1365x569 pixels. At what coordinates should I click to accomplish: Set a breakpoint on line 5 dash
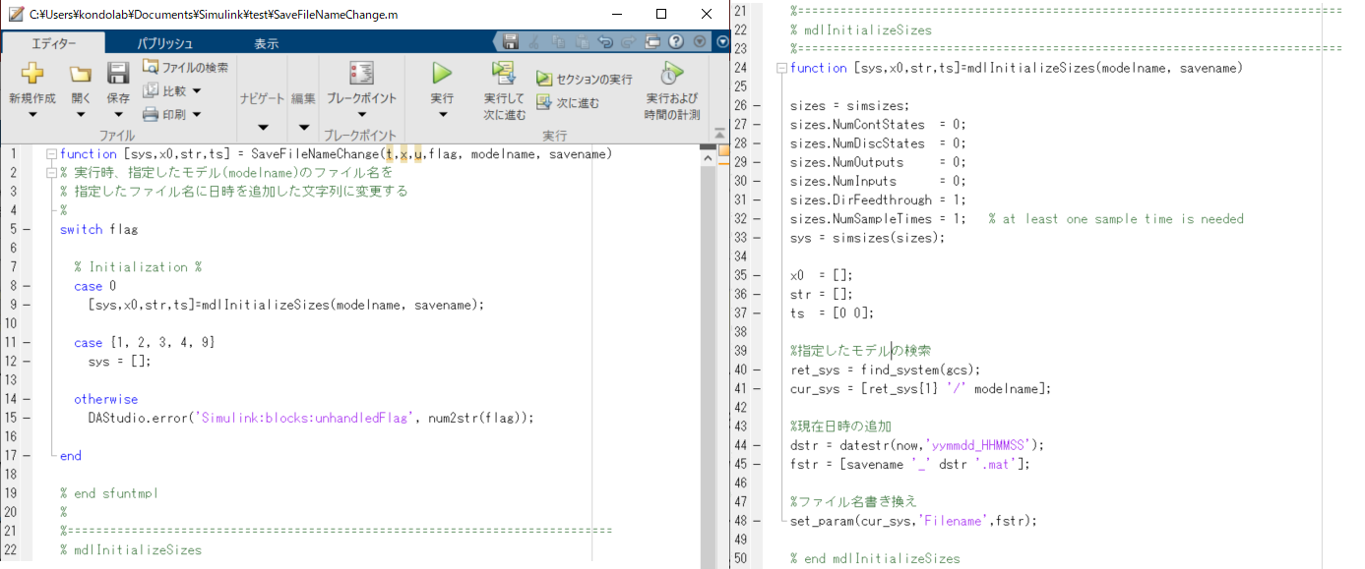pyautogui.click(x=26, y=230)
